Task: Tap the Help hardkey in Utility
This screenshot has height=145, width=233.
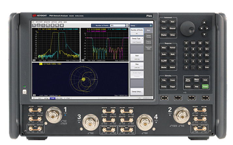Action: tap(196, 86)
